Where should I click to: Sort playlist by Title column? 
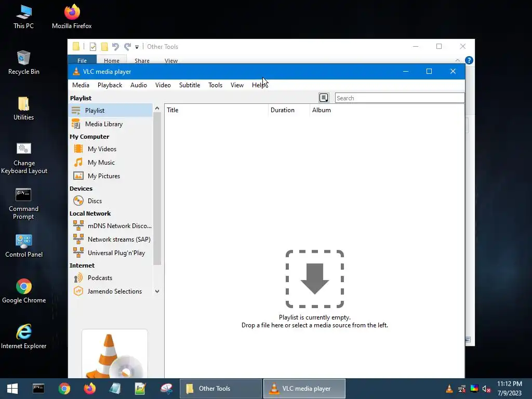216,110
